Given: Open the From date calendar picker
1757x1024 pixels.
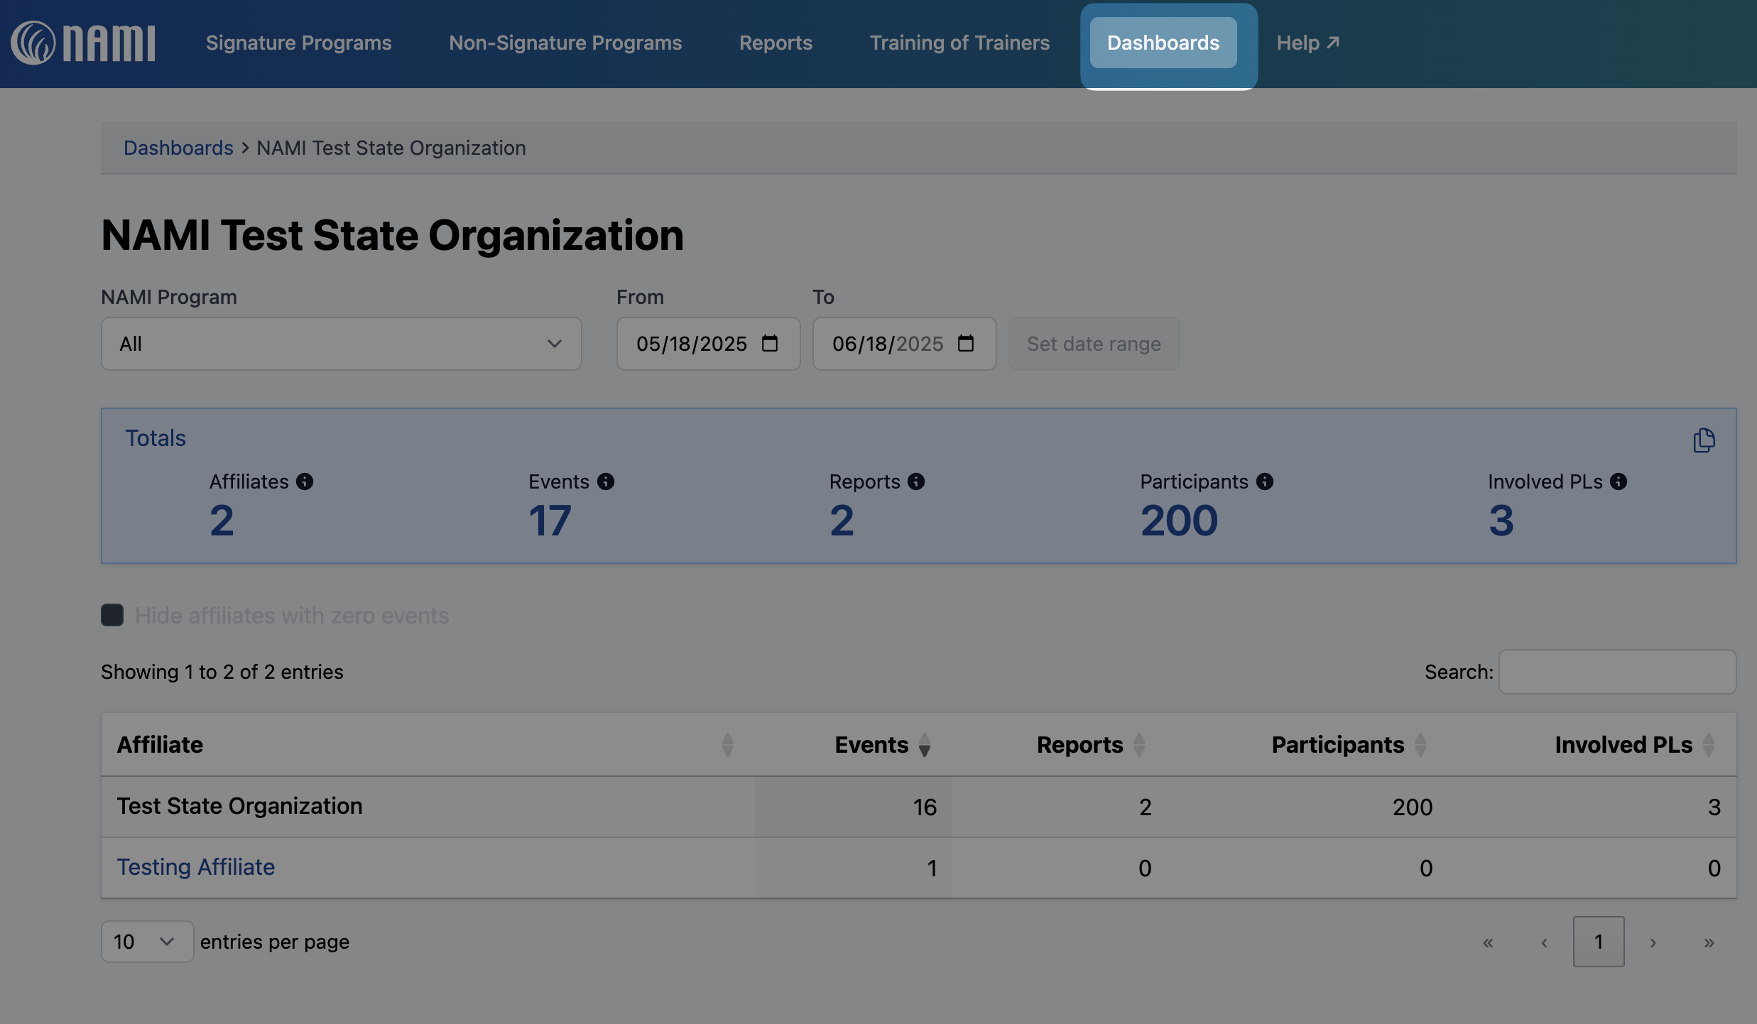Looking at the screenshot, I should click(x=770, y=344).
